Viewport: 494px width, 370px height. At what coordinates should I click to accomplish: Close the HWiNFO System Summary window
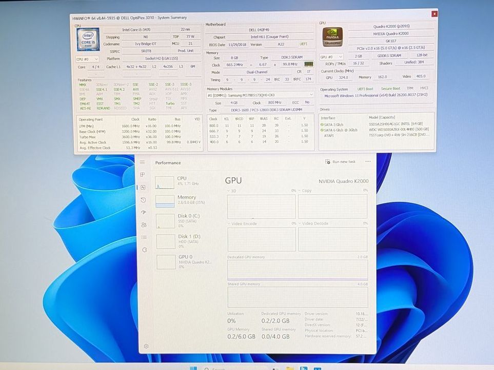[x=434, y=14]
